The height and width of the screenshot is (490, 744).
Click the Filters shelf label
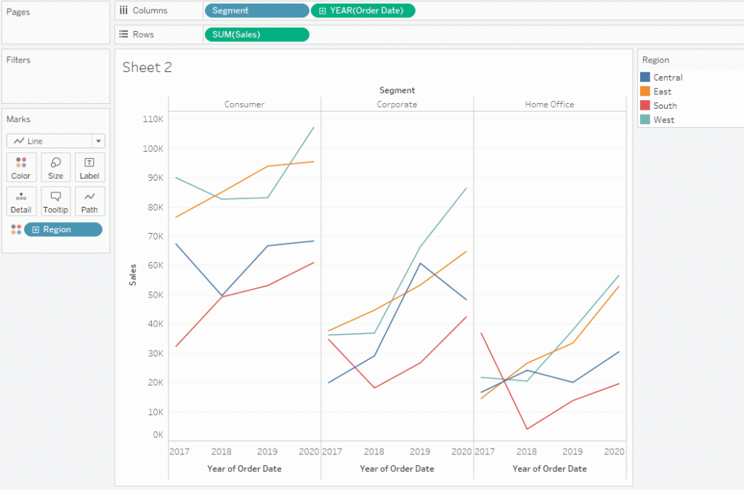click(18, 60)
